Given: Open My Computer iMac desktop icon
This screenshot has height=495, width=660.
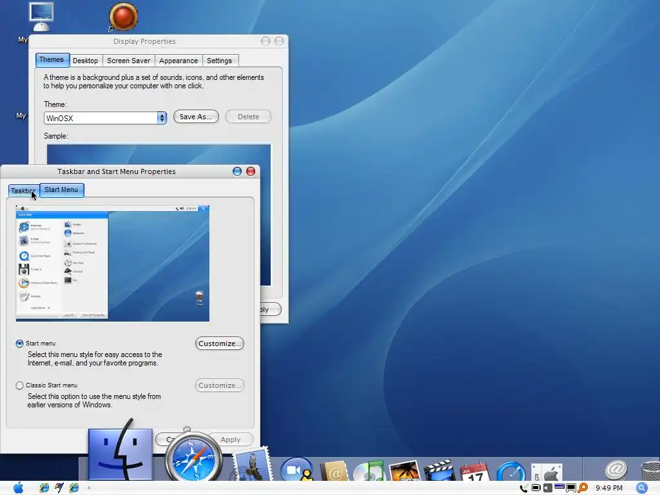Looking at the screenshot, I should click(x=41, y=16).
